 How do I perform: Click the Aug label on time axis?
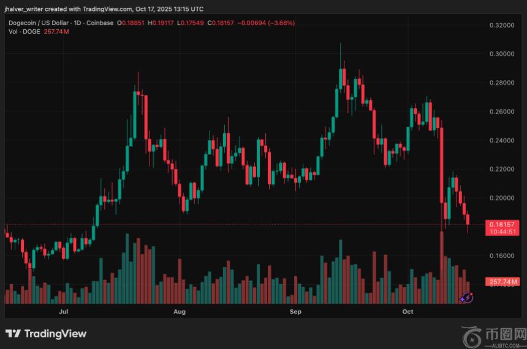[180, 312]
